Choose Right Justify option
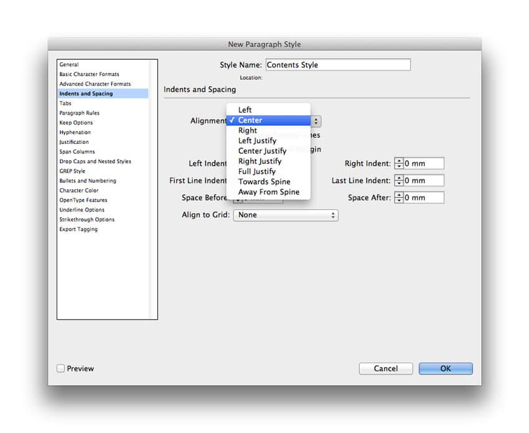The width and height of the screenshot is (529, 433). point(268,161)
